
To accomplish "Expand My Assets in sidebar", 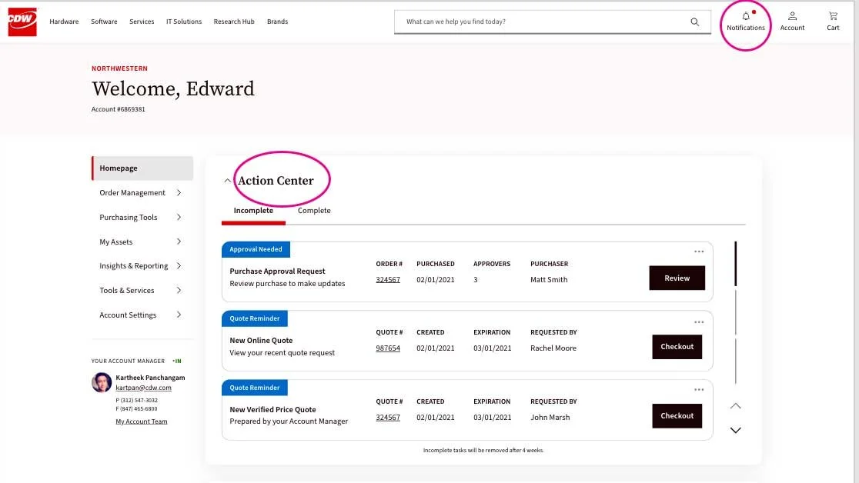I will [179, 241].
